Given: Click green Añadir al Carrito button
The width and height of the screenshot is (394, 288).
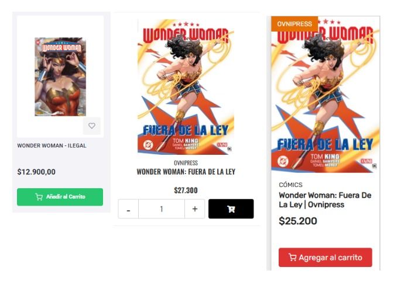Looking at the screenshot, I should pos(60,197).
